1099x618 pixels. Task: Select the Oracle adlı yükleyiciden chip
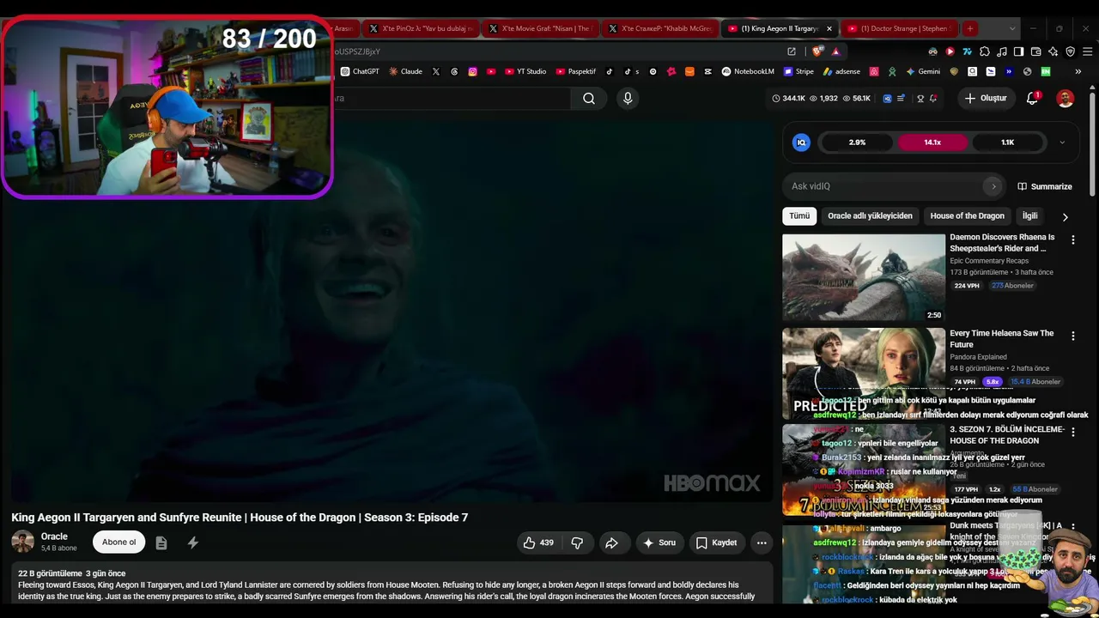[x=870, y=216]
